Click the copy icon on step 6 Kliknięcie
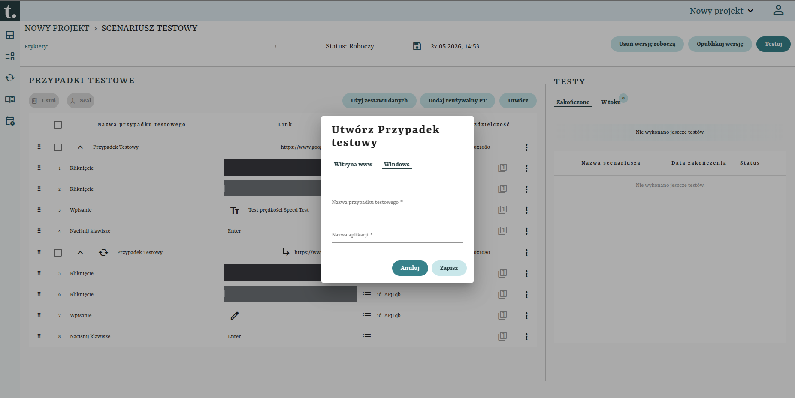Screen dimensions: 795x398 (x=502, y=294)
